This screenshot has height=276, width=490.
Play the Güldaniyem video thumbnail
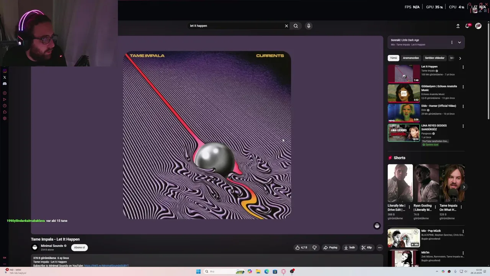(403, 94)
